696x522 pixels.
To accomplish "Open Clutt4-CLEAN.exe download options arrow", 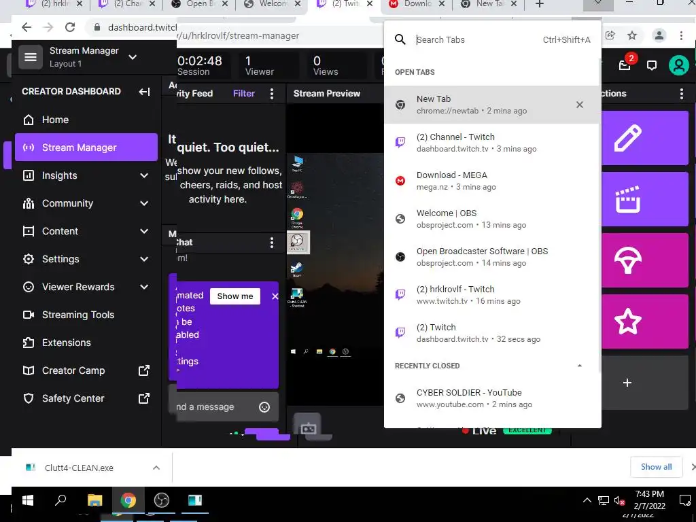I will coord(156,468).
